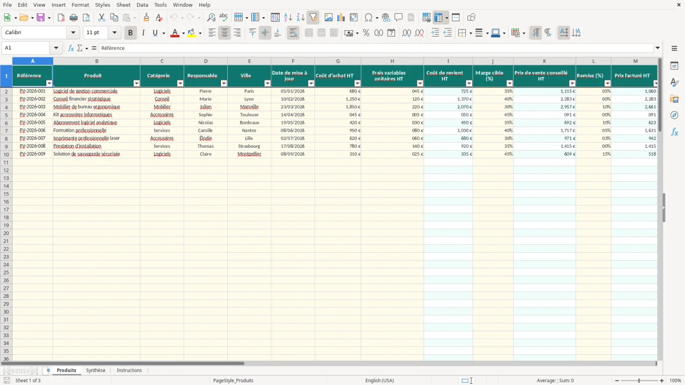Insert Pivot Table icon
Image resolution: width=685 pixels, height=385 pixels.
(354, 18)
